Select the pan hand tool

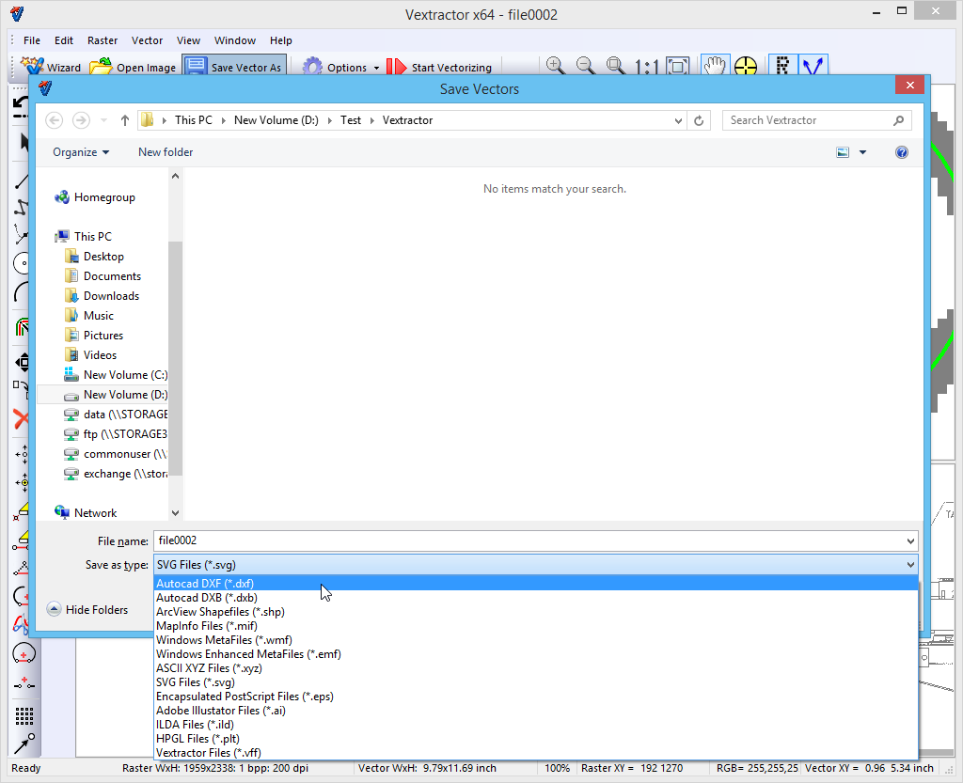pos(715,66)
